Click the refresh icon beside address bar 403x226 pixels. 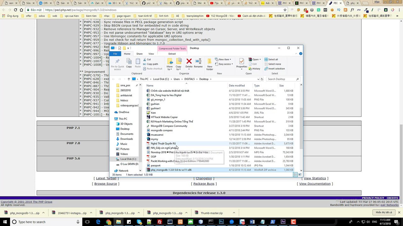(262, 79)
